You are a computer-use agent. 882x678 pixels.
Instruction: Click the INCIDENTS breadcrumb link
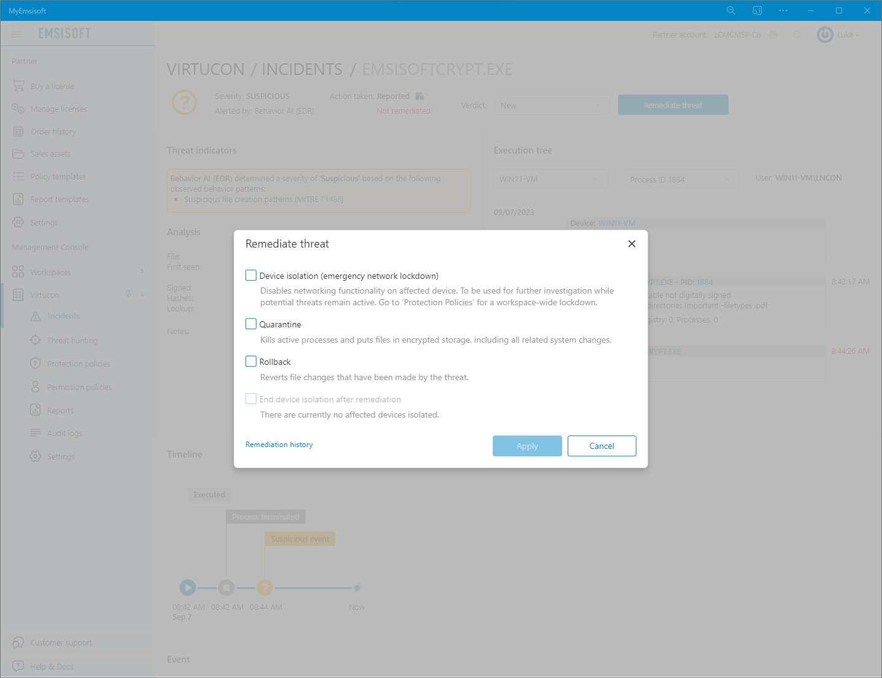[x=302, y=69]
